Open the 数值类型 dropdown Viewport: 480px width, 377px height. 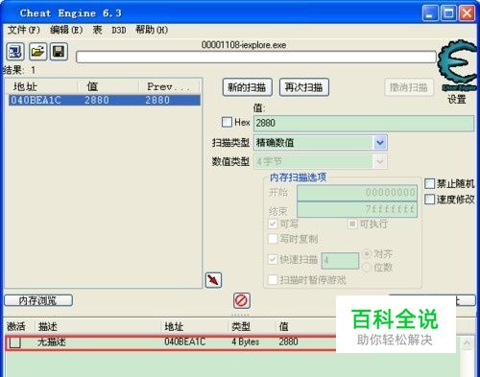point(380,161)
